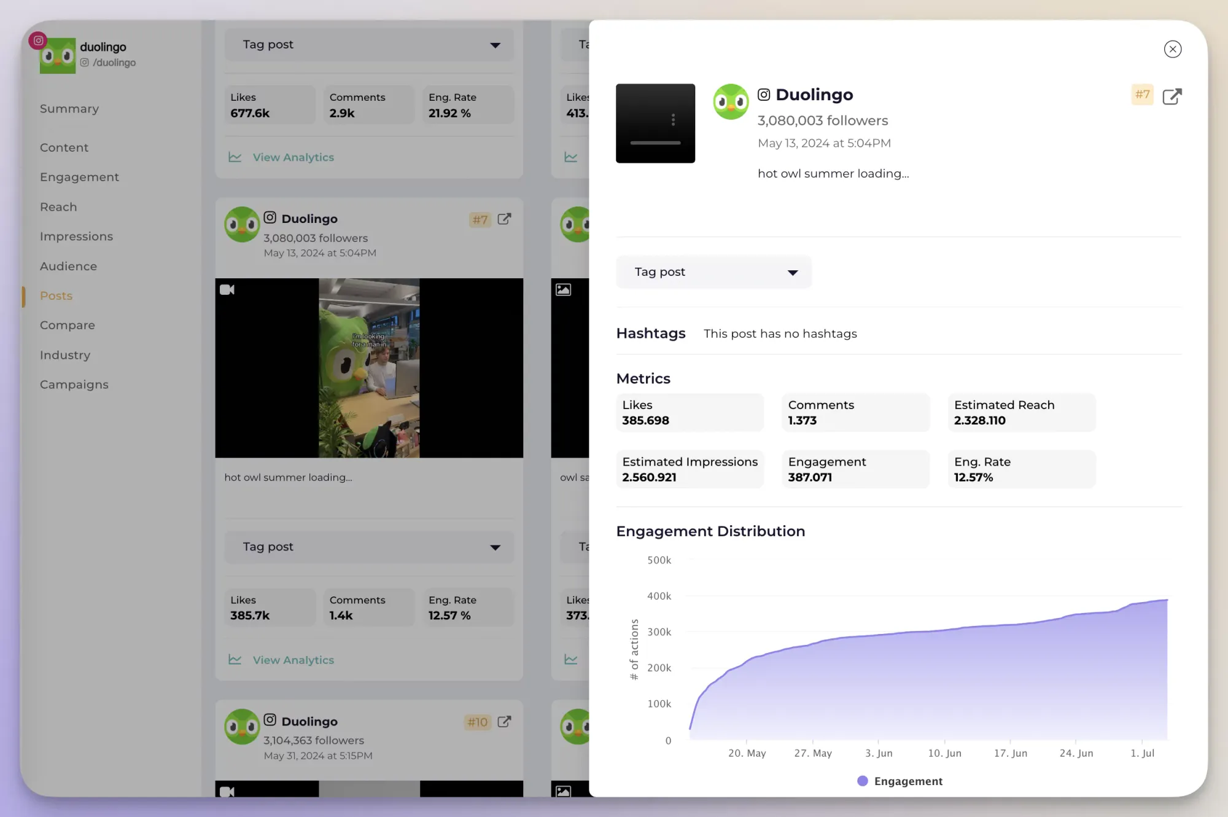Click the Instagram badge on the sidebar profile avatar

point(38,41)
